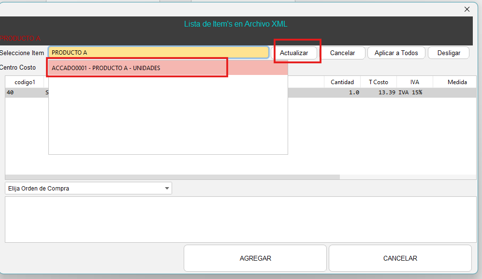Close the XML item list dialog
The width and height of the screenshot is (482, 279).
[x=467, y=9]
